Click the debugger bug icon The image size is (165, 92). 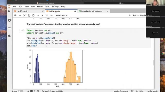[x=129, y=15]
